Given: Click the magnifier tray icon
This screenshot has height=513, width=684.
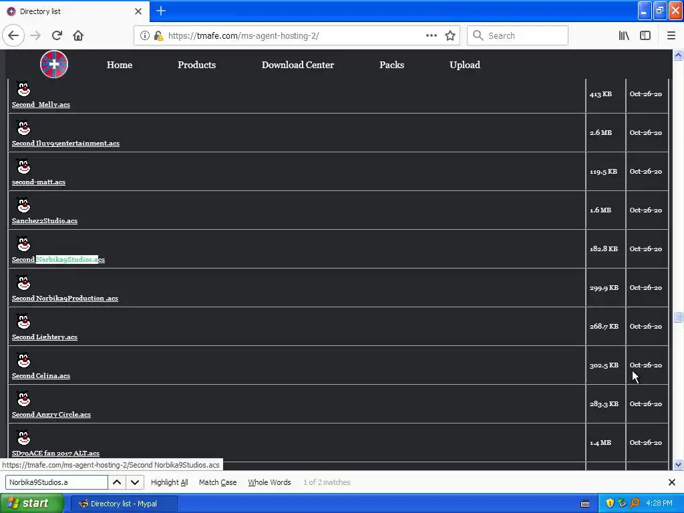Looking at the screenshot, I should coord(635,504).
